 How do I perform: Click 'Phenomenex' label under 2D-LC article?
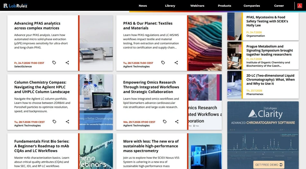(x=255, y=94)
